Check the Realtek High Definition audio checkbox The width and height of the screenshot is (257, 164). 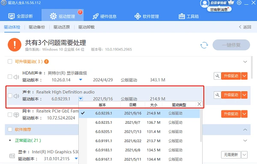pyautogui.click(x=10, y=95)
